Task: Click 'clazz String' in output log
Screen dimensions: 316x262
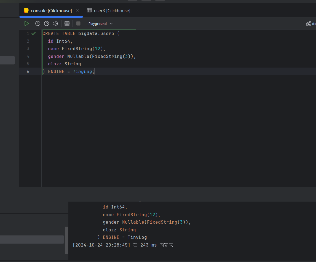Action: coord(119,230)
